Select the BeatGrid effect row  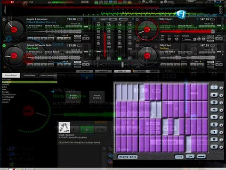(x=30, y=82)
